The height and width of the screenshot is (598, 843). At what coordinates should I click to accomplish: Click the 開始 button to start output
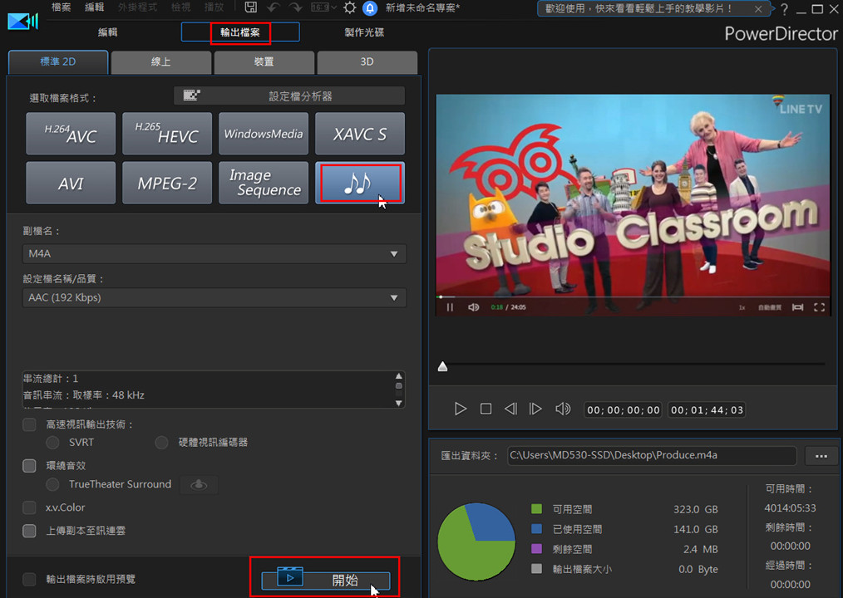pyautogui.click(x=326, y=580)
